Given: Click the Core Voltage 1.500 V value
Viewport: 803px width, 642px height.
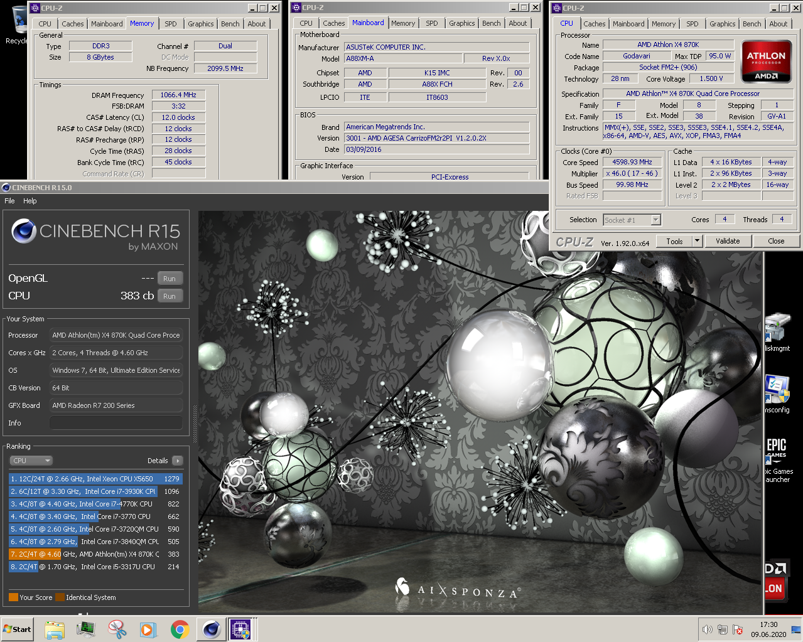Looking at the screenshot, I should pyautogui.click(x=711, y=79).
